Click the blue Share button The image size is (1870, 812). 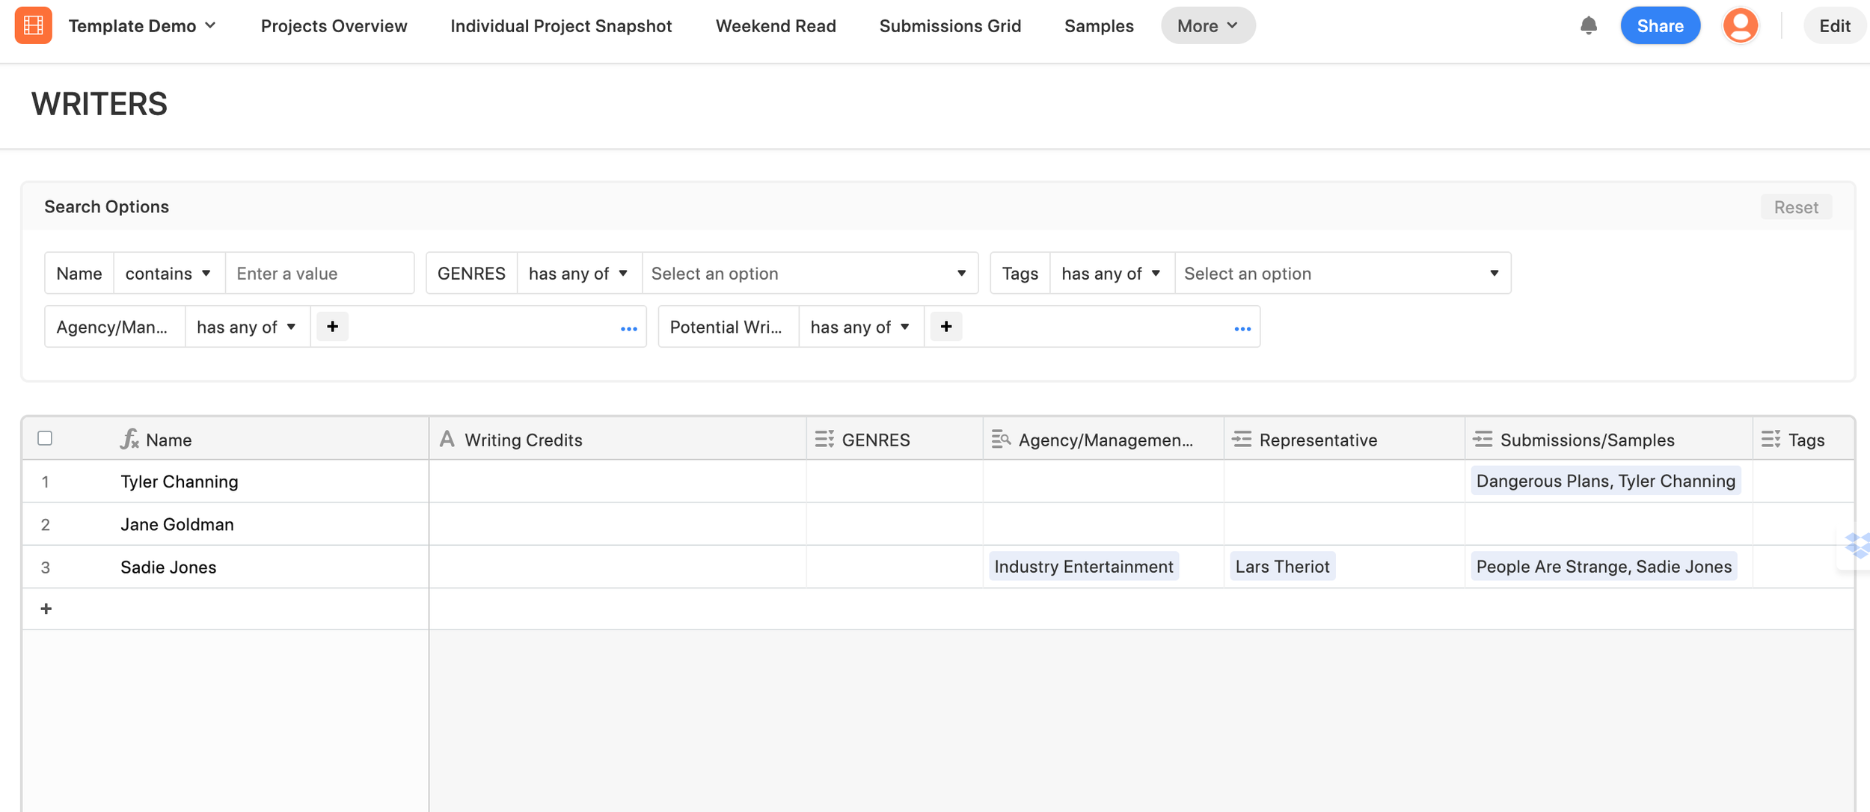coord(1660,25)
